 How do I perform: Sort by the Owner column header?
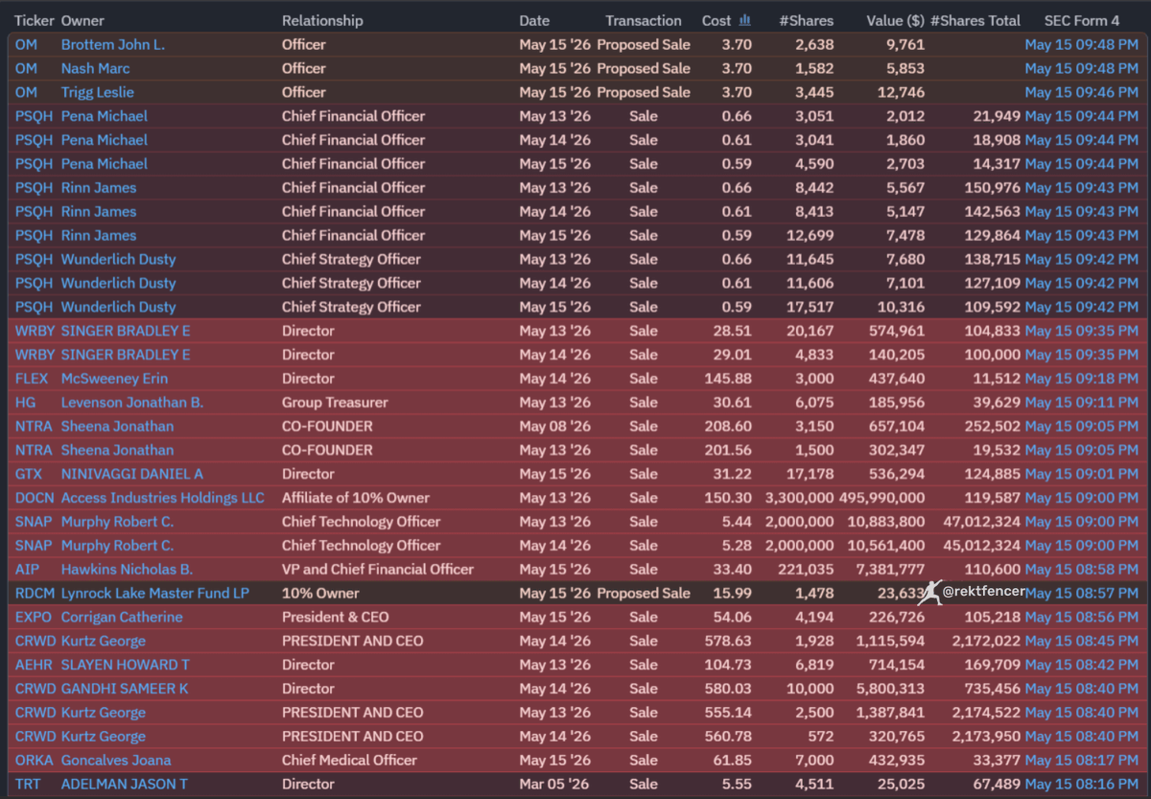[x=82, y=20]
